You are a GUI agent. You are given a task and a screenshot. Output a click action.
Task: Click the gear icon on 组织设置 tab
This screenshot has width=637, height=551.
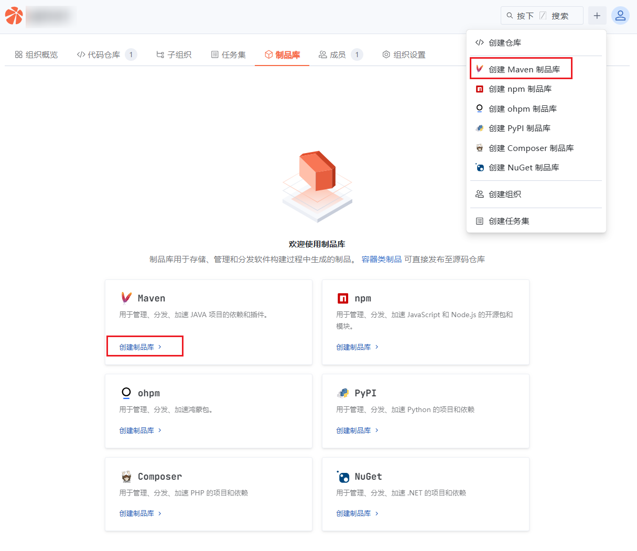pos(386,55)
